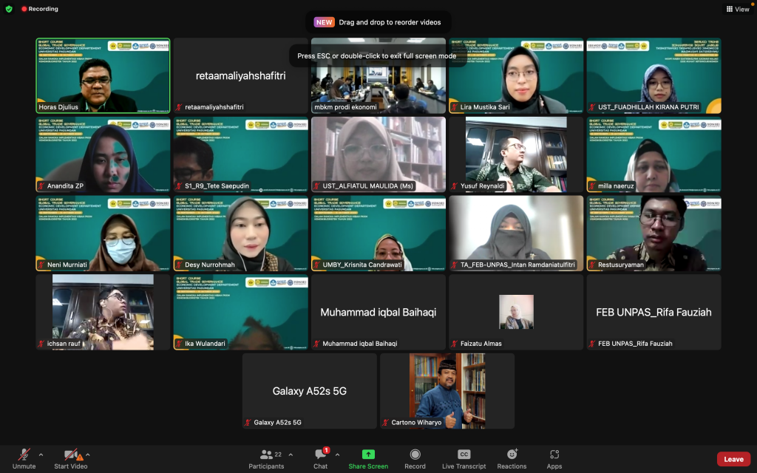Select the mbkm prodi ekonomi video tile
This screenshot has width=757, height=473.
coord(378,75)
